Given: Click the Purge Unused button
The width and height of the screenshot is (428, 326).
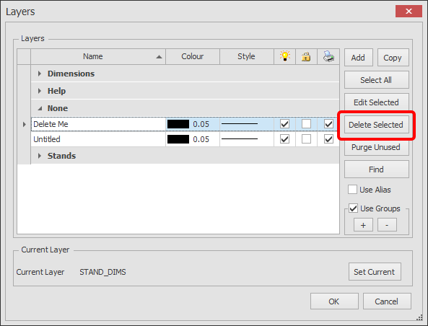Looking at the screenshot, I should tap(377, 147).
